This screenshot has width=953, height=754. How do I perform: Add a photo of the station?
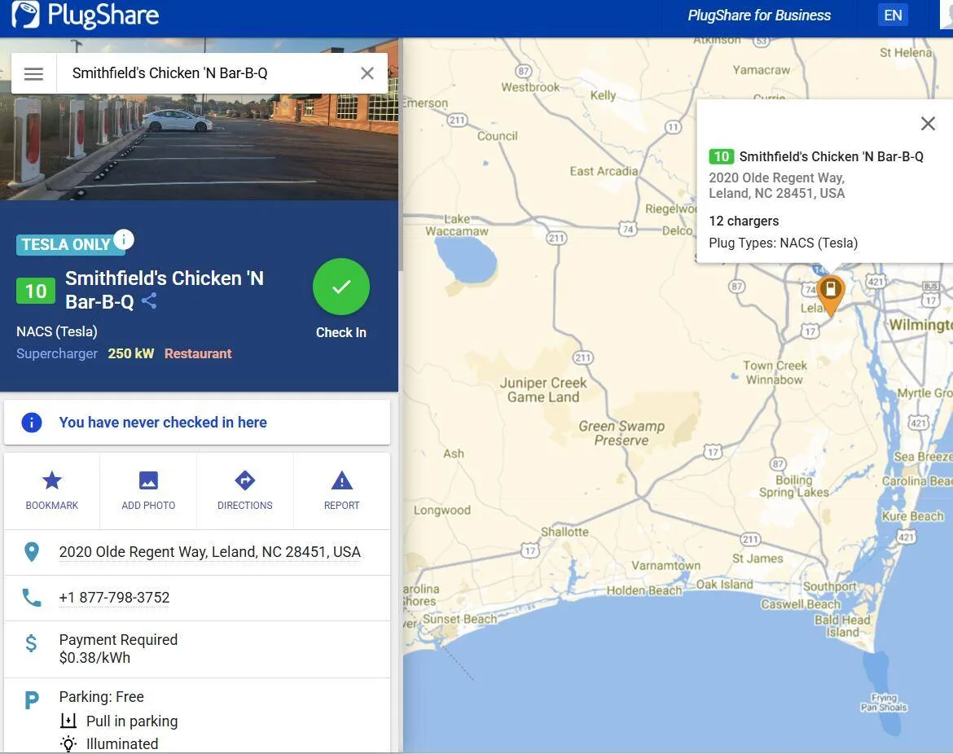[148, 490]
